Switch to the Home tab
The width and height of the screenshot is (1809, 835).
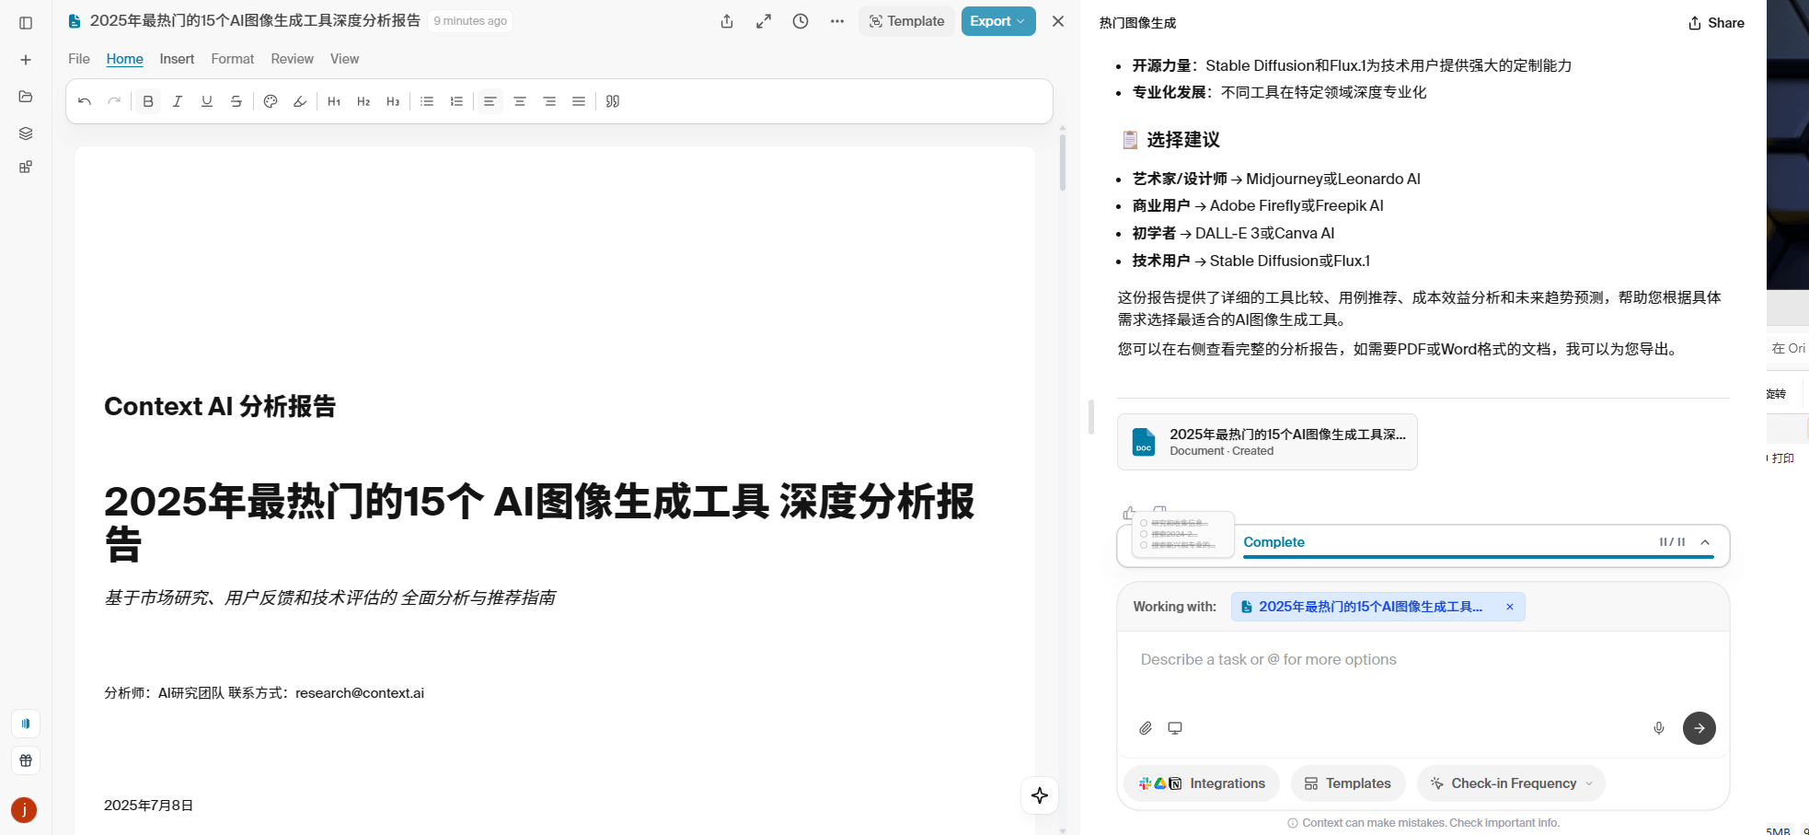coord(124,59)
